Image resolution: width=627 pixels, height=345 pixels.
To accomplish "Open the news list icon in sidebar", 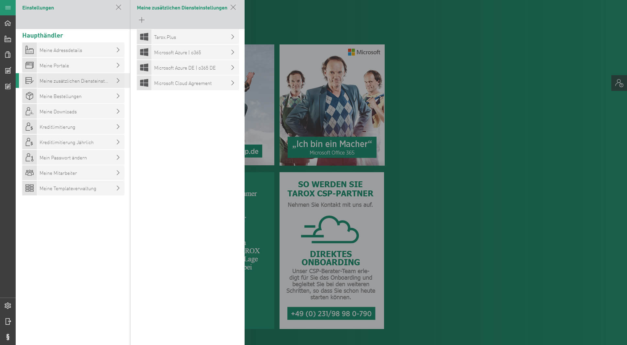I will 8,70.
